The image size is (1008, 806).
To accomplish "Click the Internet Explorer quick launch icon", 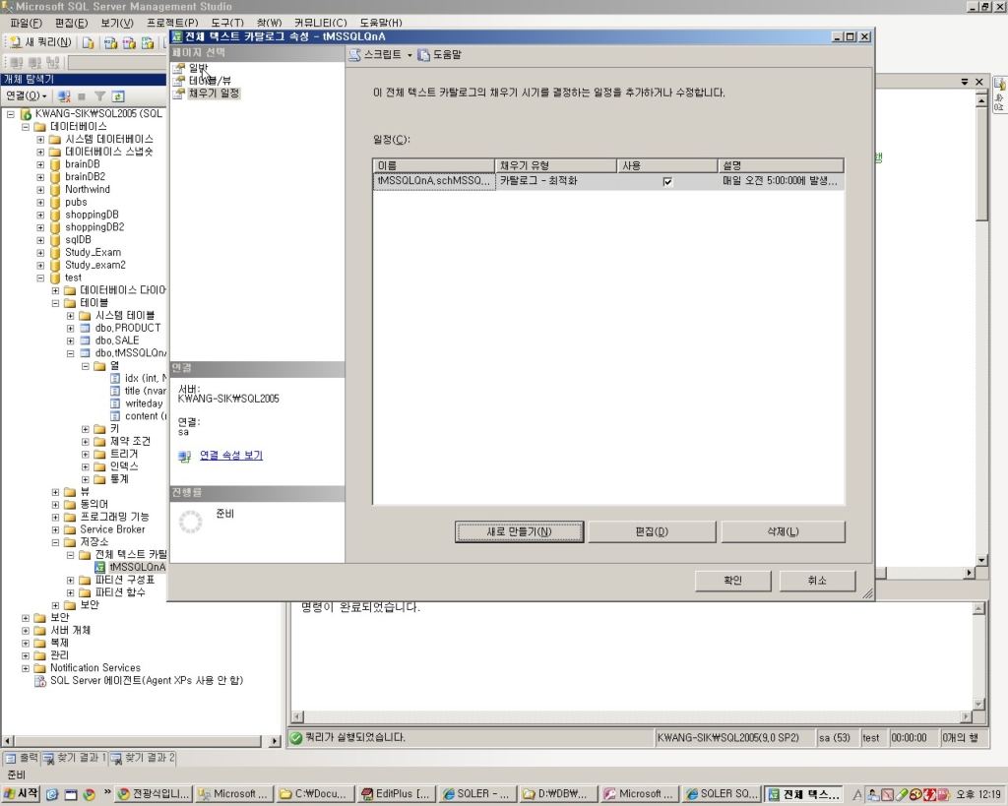I will (52, 794).
